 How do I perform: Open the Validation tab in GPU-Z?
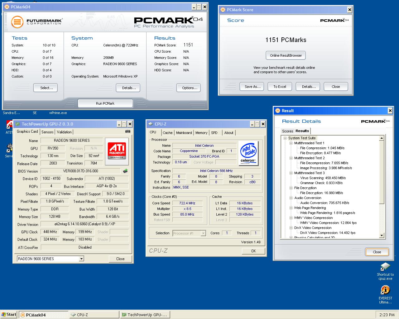tap(64, 132)
